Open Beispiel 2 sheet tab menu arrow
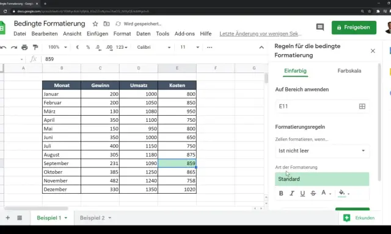The image size is (391, 234). click(110, 218)
